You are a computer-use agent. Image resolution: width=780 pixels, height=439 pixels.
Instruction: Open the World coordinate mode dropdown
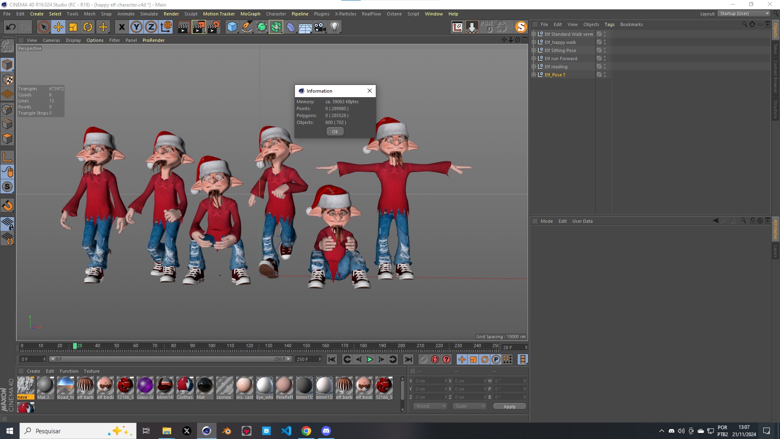click(430, 406)
